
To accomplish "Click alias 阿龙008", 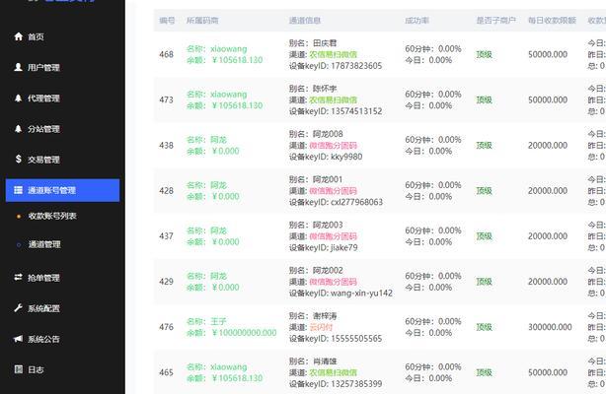I will click(328, 134).
